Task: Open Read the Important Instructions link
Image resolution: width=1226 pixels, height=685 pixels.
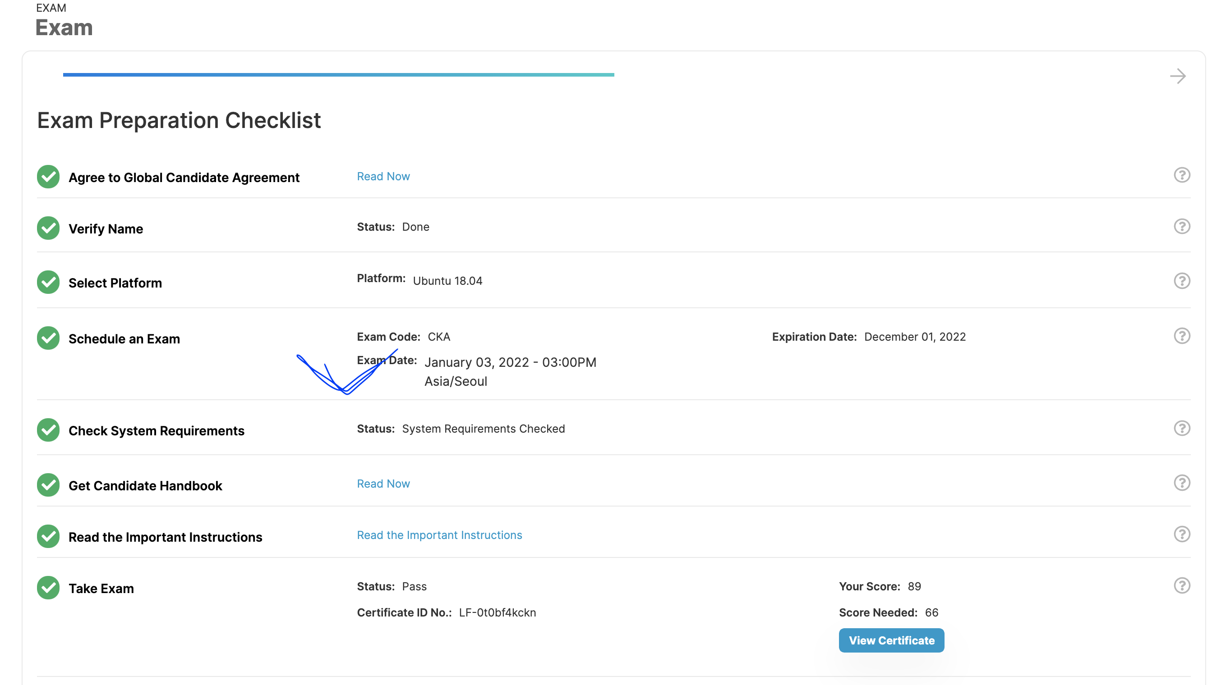Action: pos(439,535)
